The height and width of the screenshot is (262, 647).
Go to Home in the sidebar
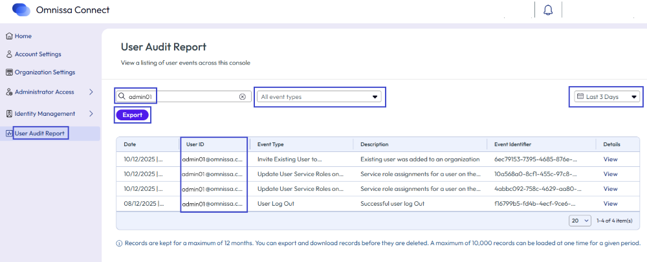23,36
